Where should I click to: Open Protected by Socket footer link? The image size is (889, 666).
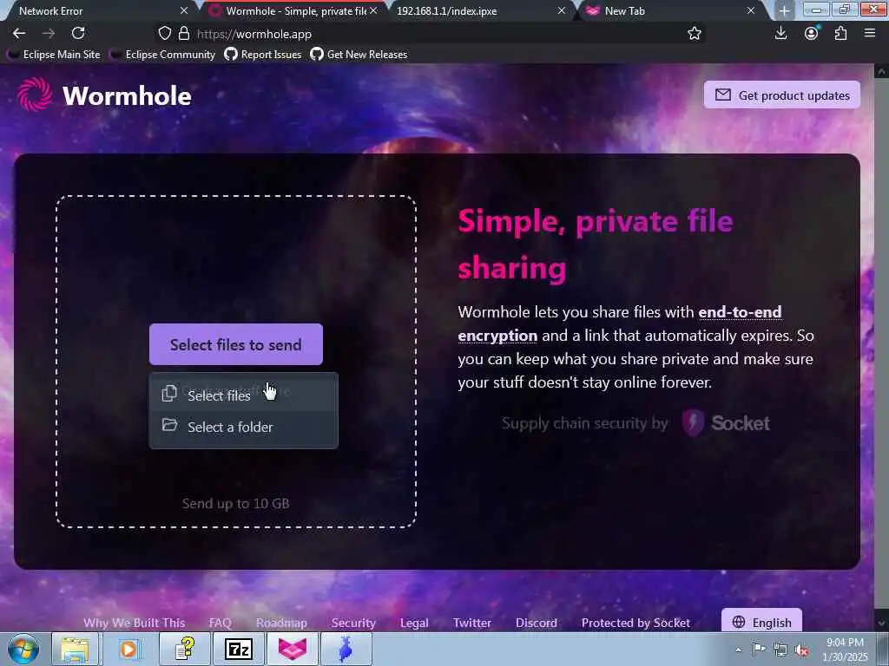coord(635,623)
